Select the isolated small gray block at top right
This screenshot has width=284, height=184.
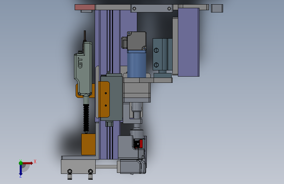(x=217, y=8)
